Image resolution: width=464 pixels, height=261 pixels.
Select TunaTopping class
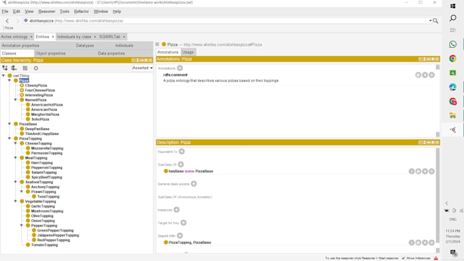pos(48,196)
